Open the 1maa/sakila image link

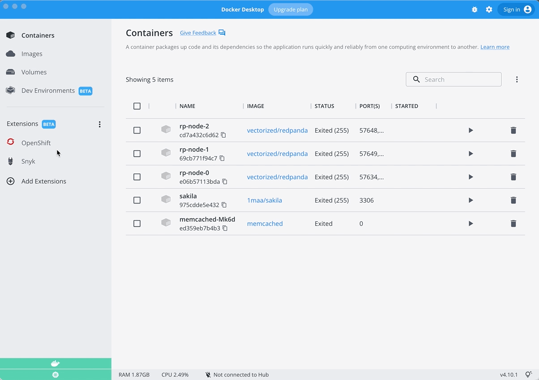click(265, 200)
